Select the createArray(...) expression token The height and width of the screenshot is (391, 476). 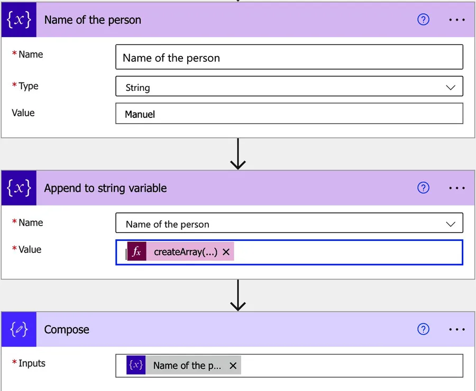185,252
